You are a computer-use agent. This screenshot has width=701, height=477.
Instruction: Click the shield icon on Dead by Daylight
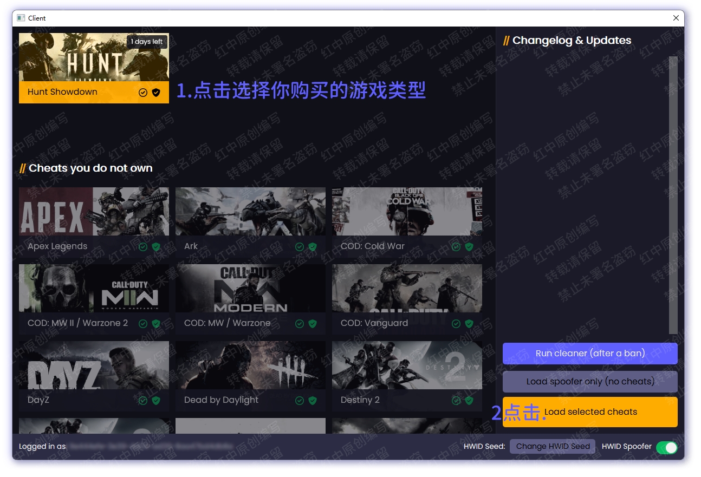[313, 401]
